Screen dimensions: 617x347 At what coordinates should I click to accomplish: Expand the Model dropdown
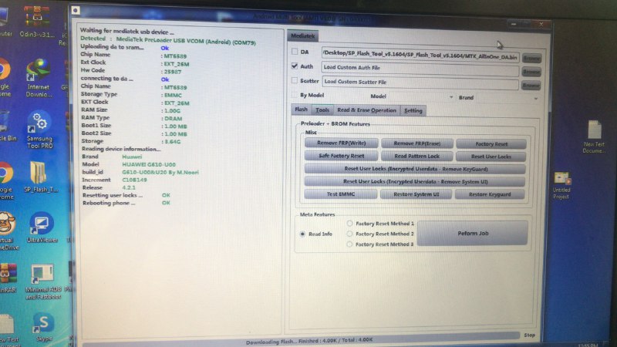pyautogui.click(x=451, y=96)
